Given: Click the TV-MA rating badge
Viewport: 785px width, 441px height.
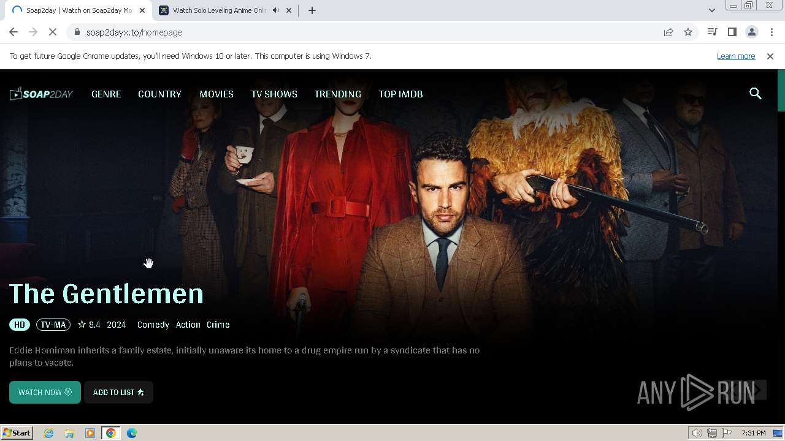Looking at the screenshot, I should pyautogui.click(x=53, y=325).
